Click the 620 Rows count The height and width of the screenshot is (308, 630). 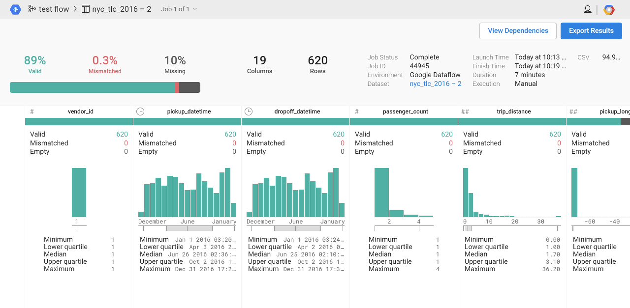317,64
